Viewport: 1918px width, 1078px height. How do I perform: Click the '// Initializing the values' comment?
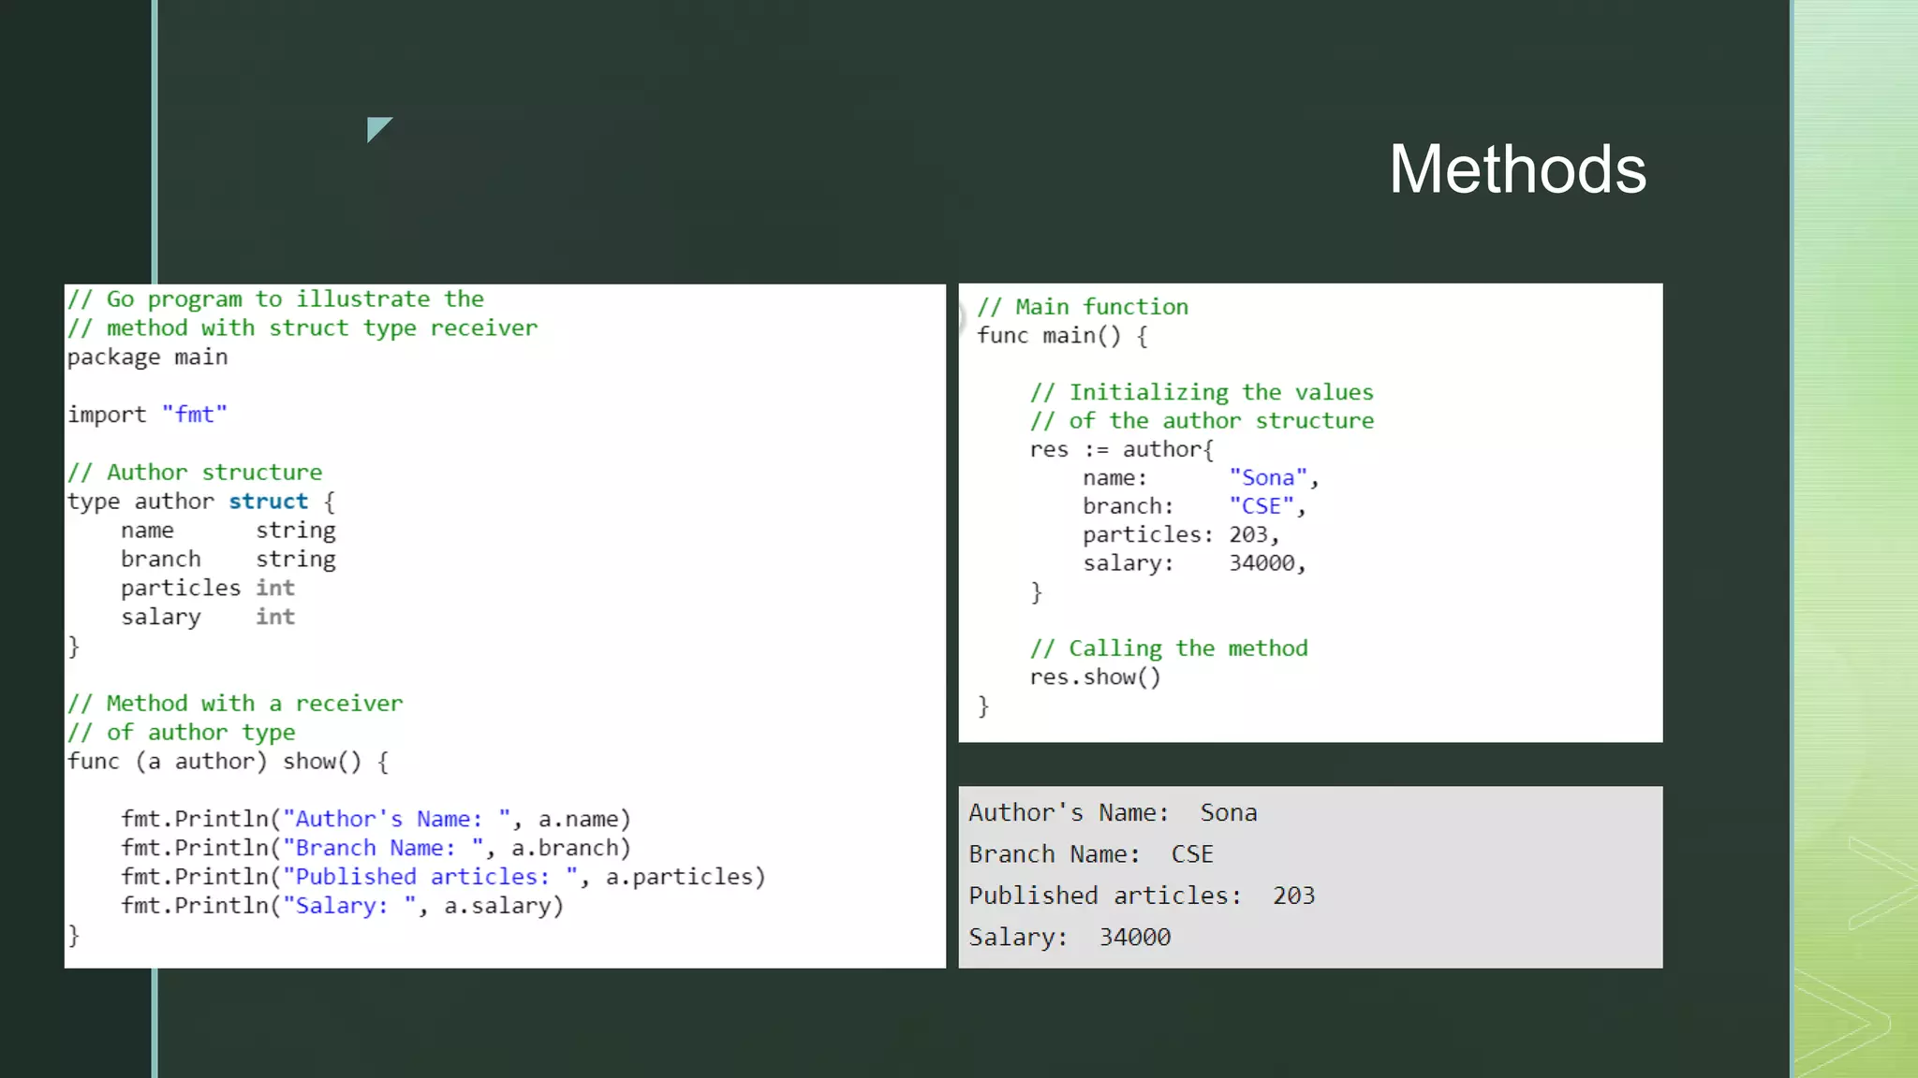pyautogui.click(x=1202, y=393)
